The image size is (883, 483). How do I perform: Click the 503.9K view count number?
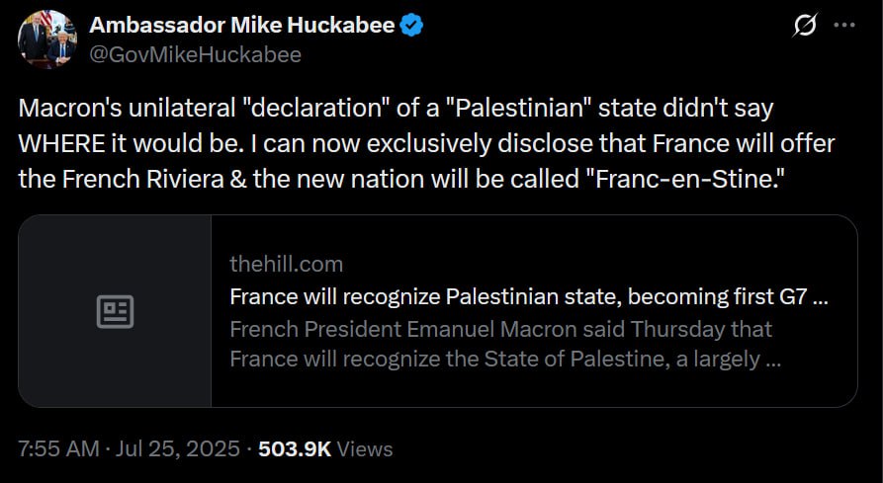294,448
